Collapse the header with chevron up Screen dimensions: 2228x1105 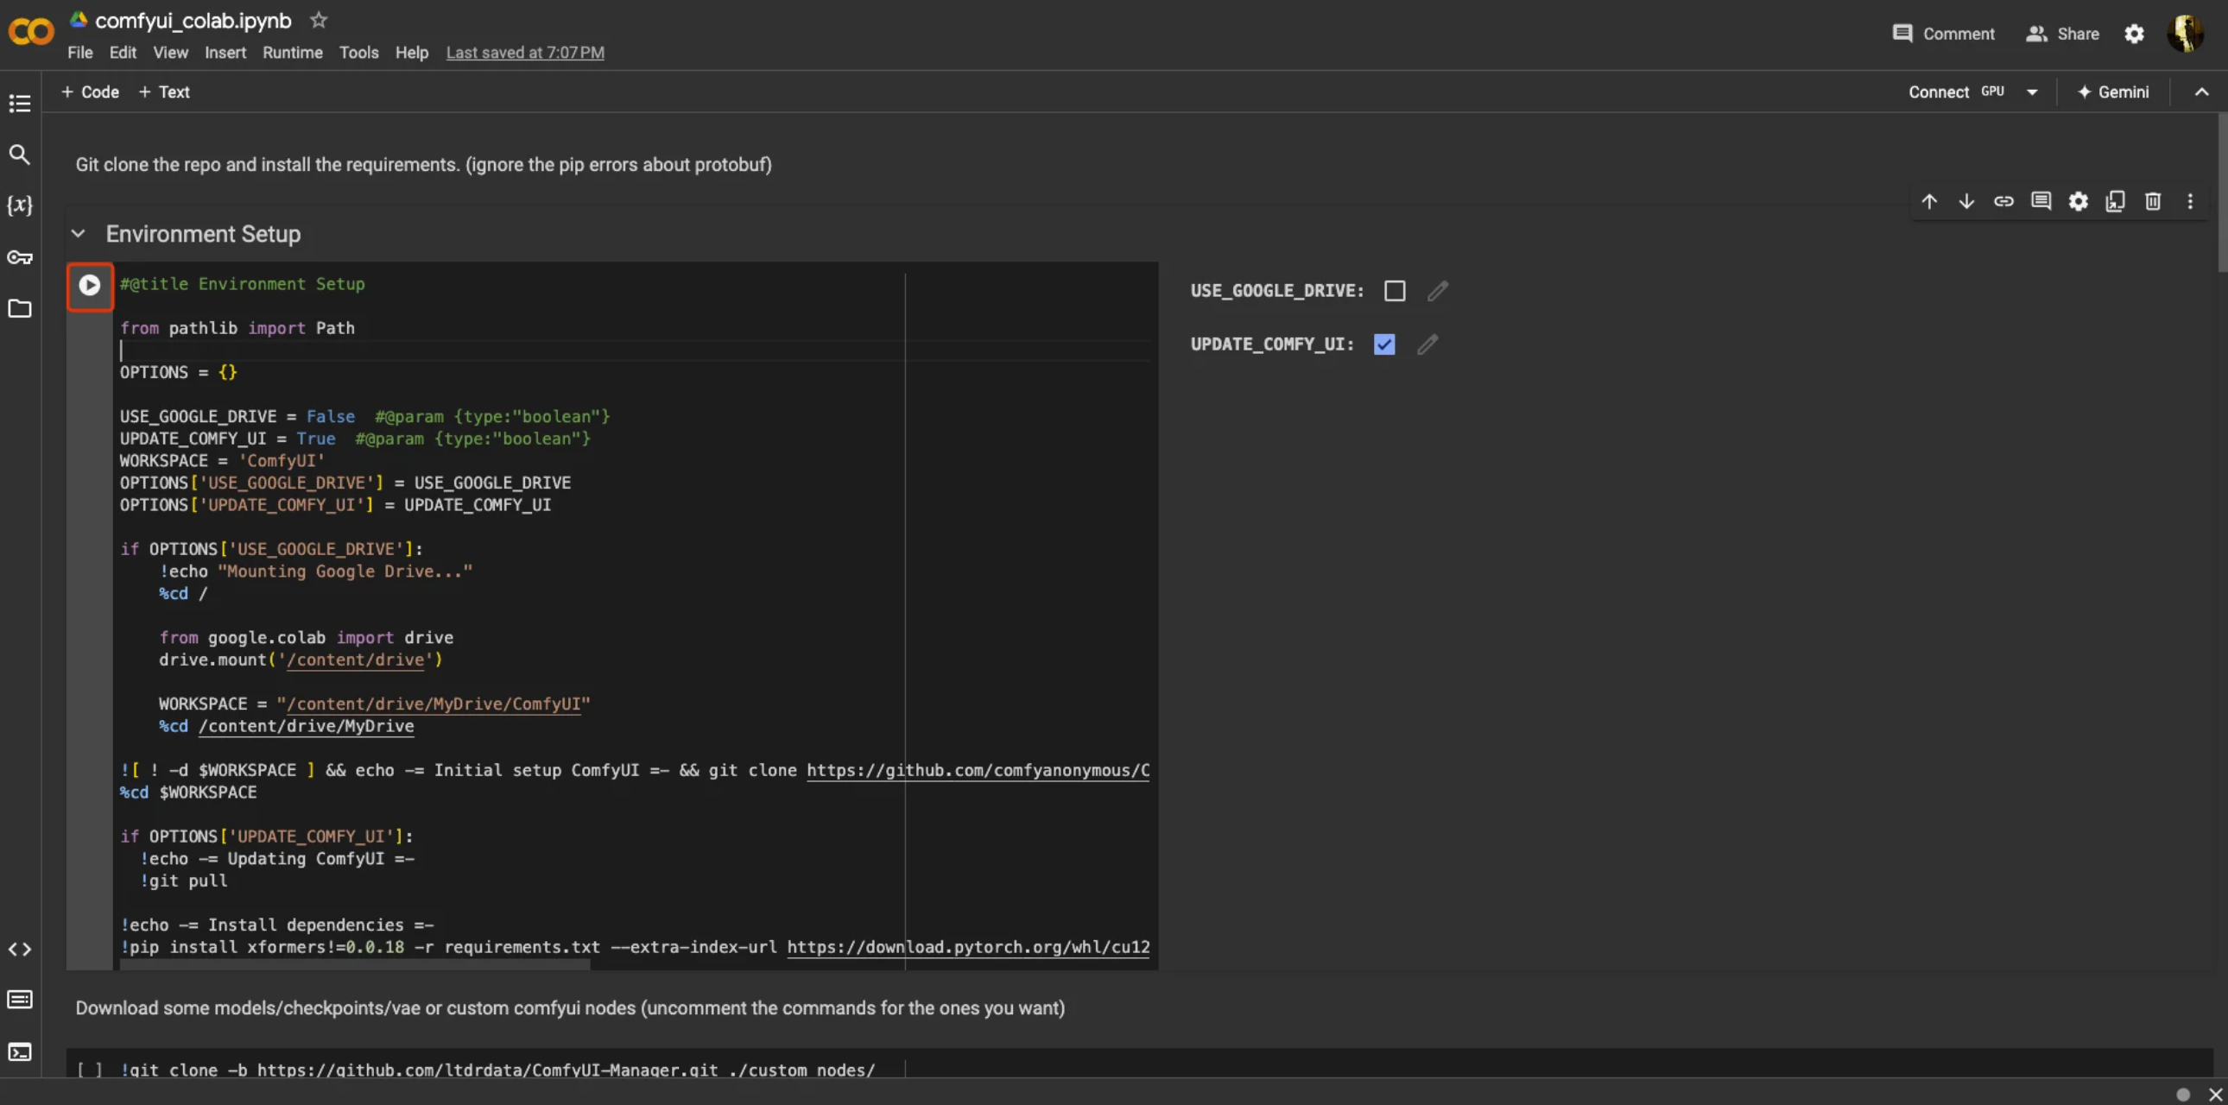(x=2201, y=92)
